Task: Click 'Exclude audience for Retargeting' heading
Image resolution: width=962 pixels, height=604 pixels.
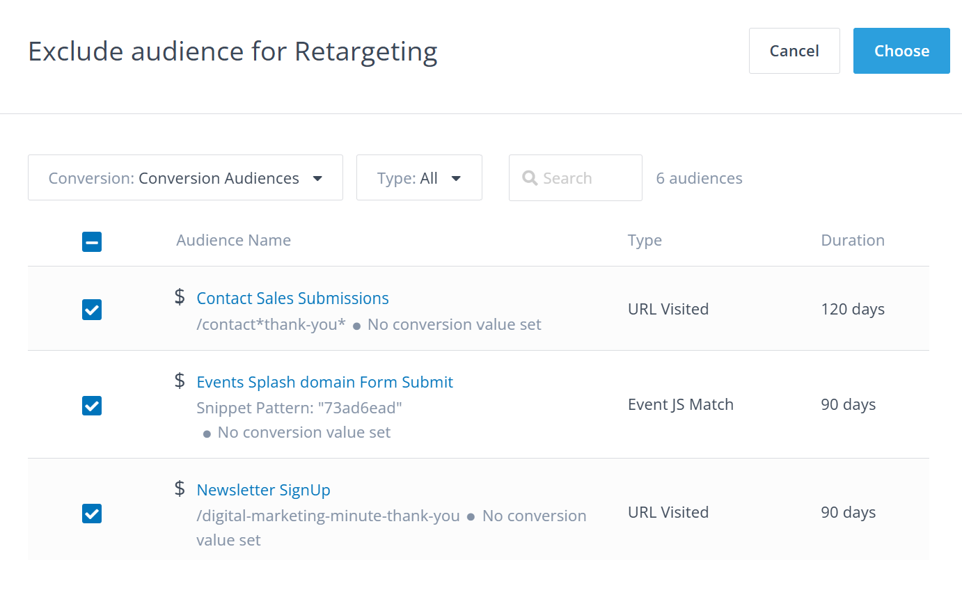Action: click(232, 51)
